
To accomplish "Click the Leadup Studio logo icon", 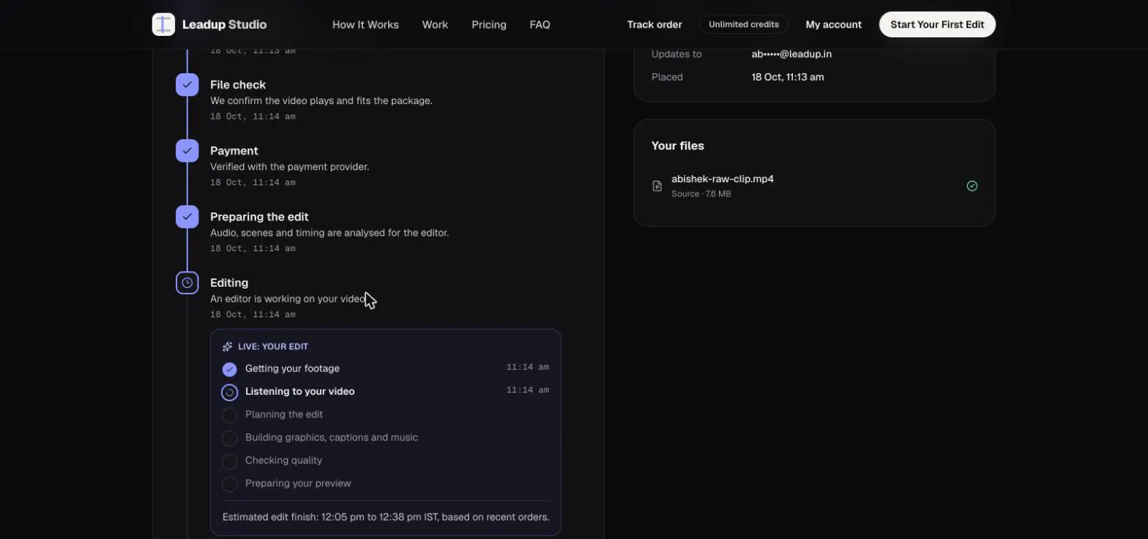I will (x=163, y=24).
